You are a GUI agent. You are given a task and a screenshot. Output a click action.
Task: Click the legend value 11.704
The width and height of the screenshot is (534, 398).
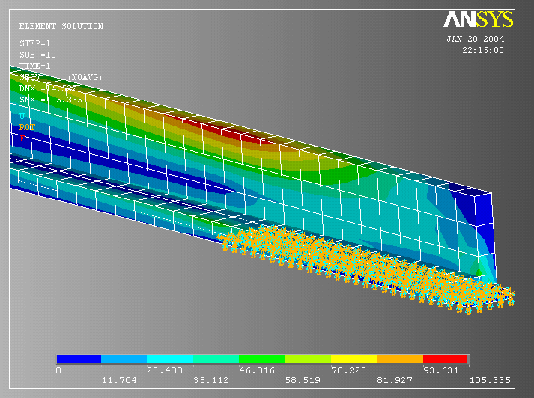pyautogui.click(x=119, y=380)
